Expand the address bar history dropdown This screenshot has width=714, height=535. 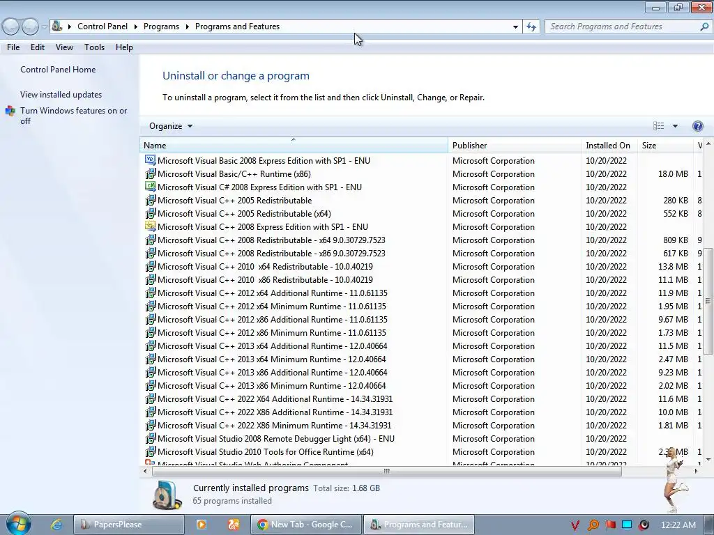515,27
